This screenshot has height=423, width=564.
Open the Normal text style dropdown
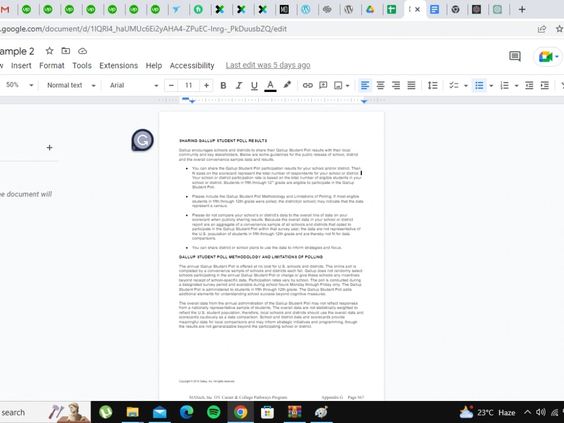71,85
